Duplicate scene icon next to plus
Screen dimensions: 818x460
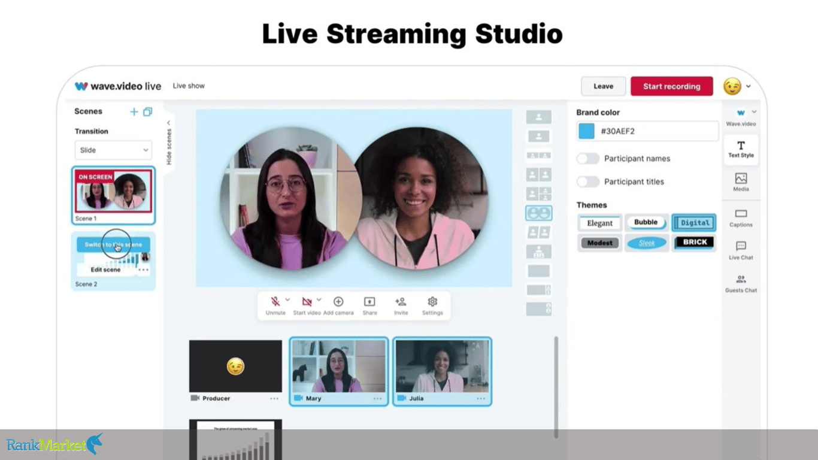[147, 111]
